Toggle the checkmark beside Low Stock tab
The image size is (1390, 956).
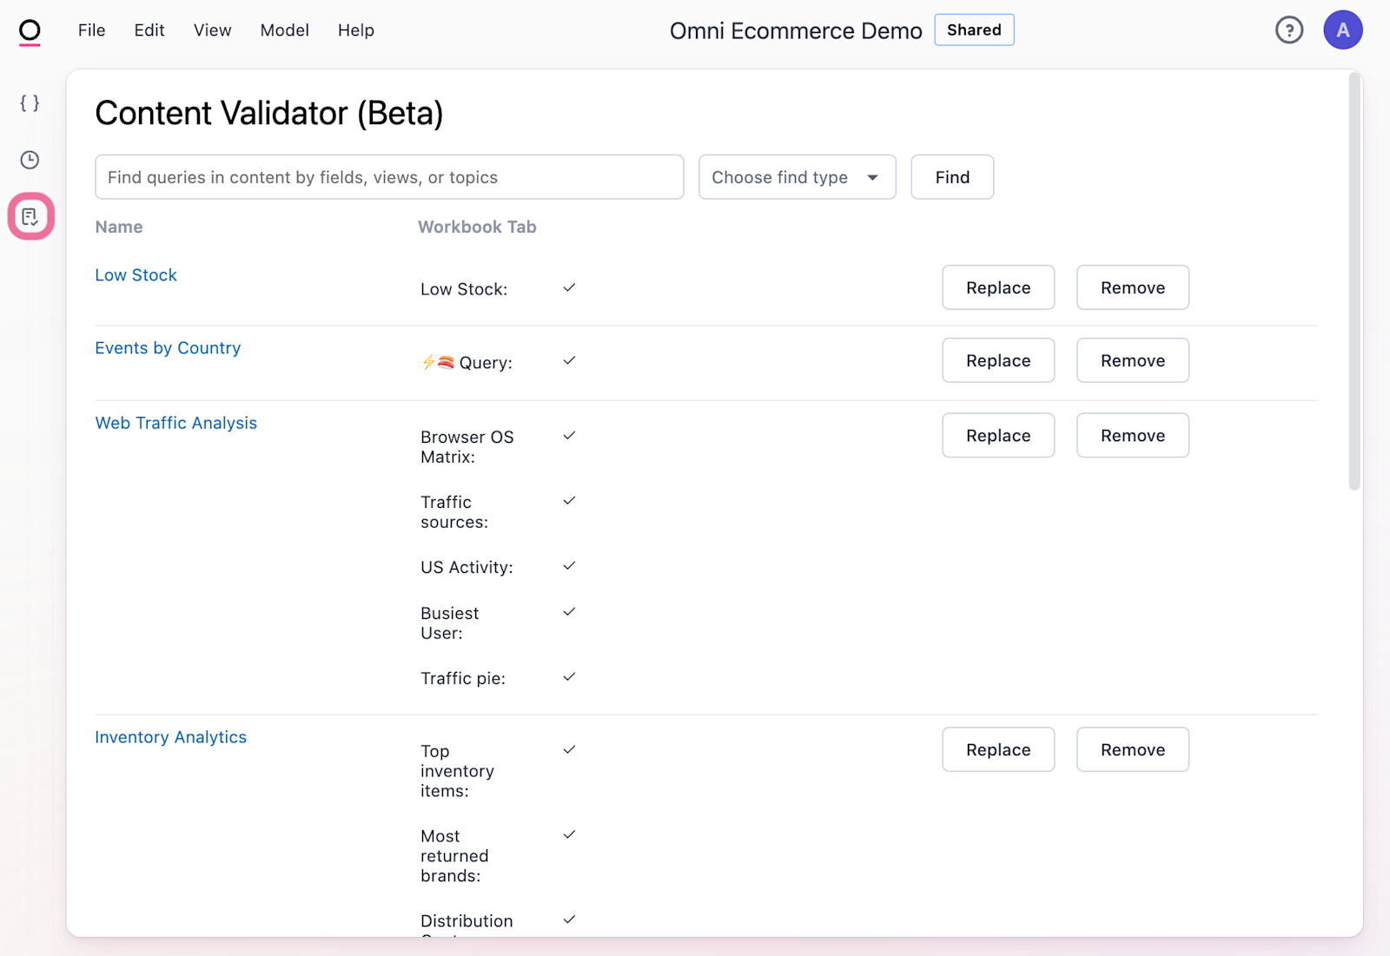(569, 287)
